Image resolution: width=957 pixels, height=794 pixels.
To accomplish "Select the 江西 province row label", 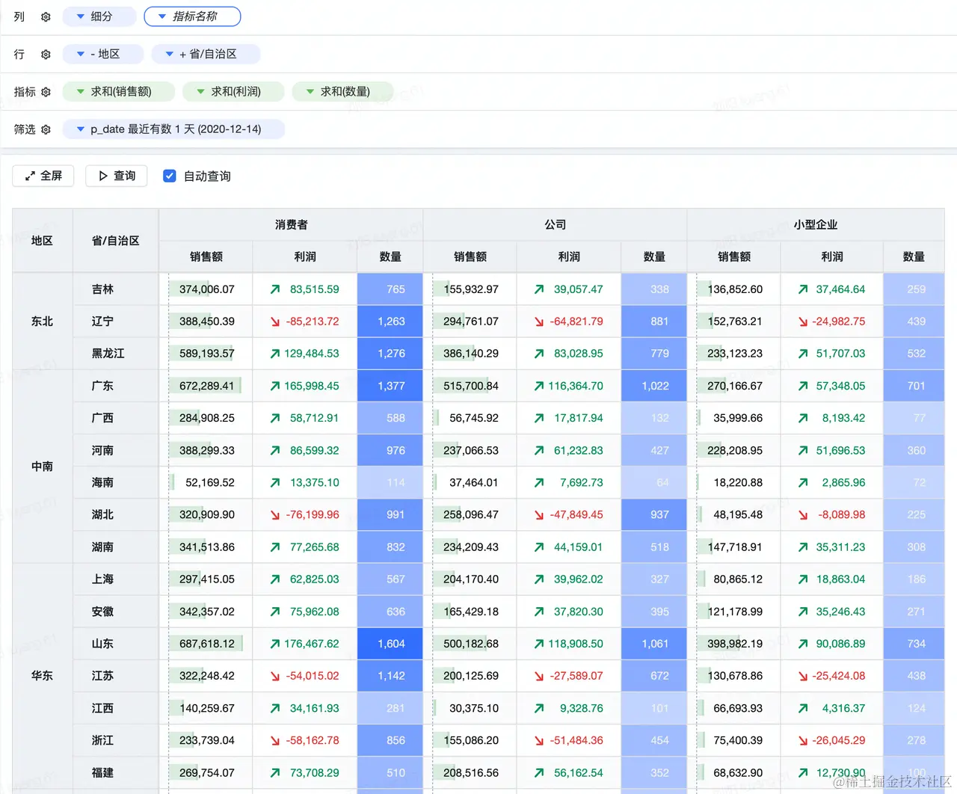I will pyautogui.click(x=116, y=708).
